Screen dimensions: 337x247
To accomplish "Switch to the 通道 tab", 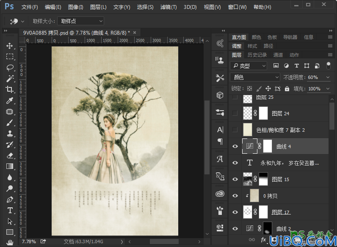I will pos(278,55).
